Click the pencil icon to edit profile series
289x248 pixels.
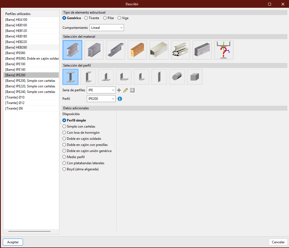pos(126,90)
